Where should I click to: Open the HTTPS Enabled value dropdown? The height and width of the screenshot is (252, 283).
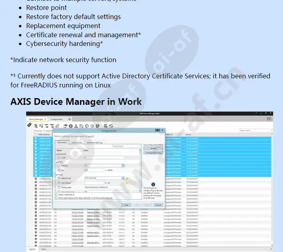(x=123, y=166)
